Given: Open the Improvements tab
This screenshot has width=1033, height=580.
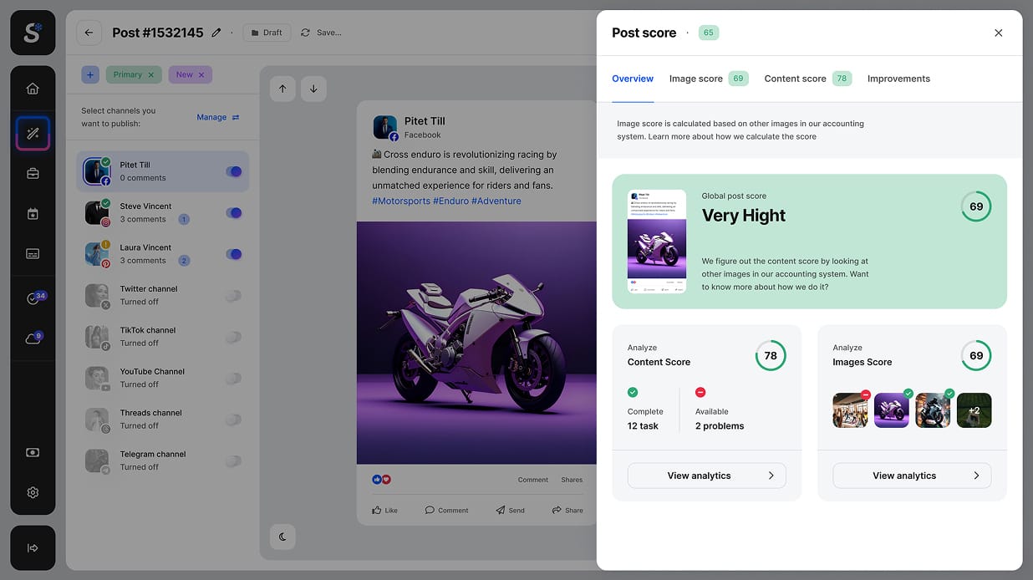Looking at the screenshot, I should (898, 79).
